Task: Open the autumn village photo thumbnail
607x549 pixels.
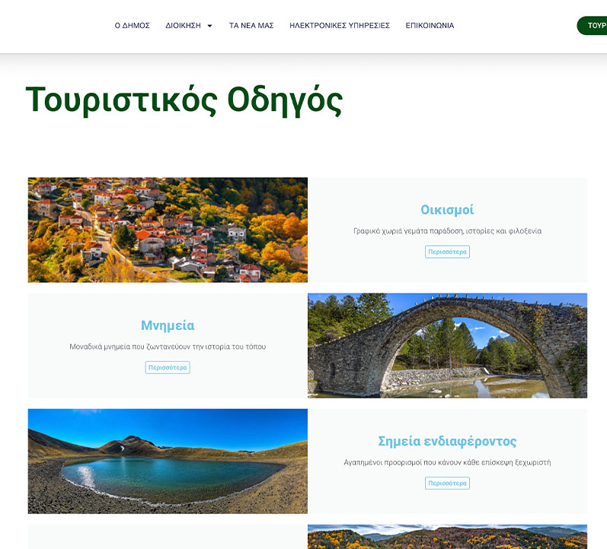Action: tap(168, 230)
